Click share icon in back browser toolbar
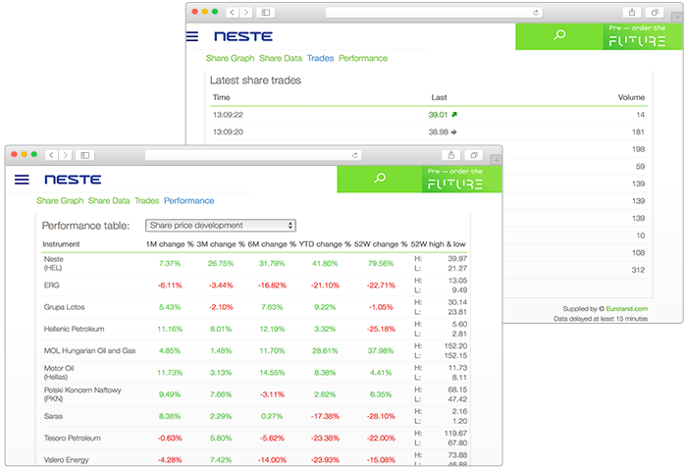This screenshot has width=687, height=470. (631, 13)
